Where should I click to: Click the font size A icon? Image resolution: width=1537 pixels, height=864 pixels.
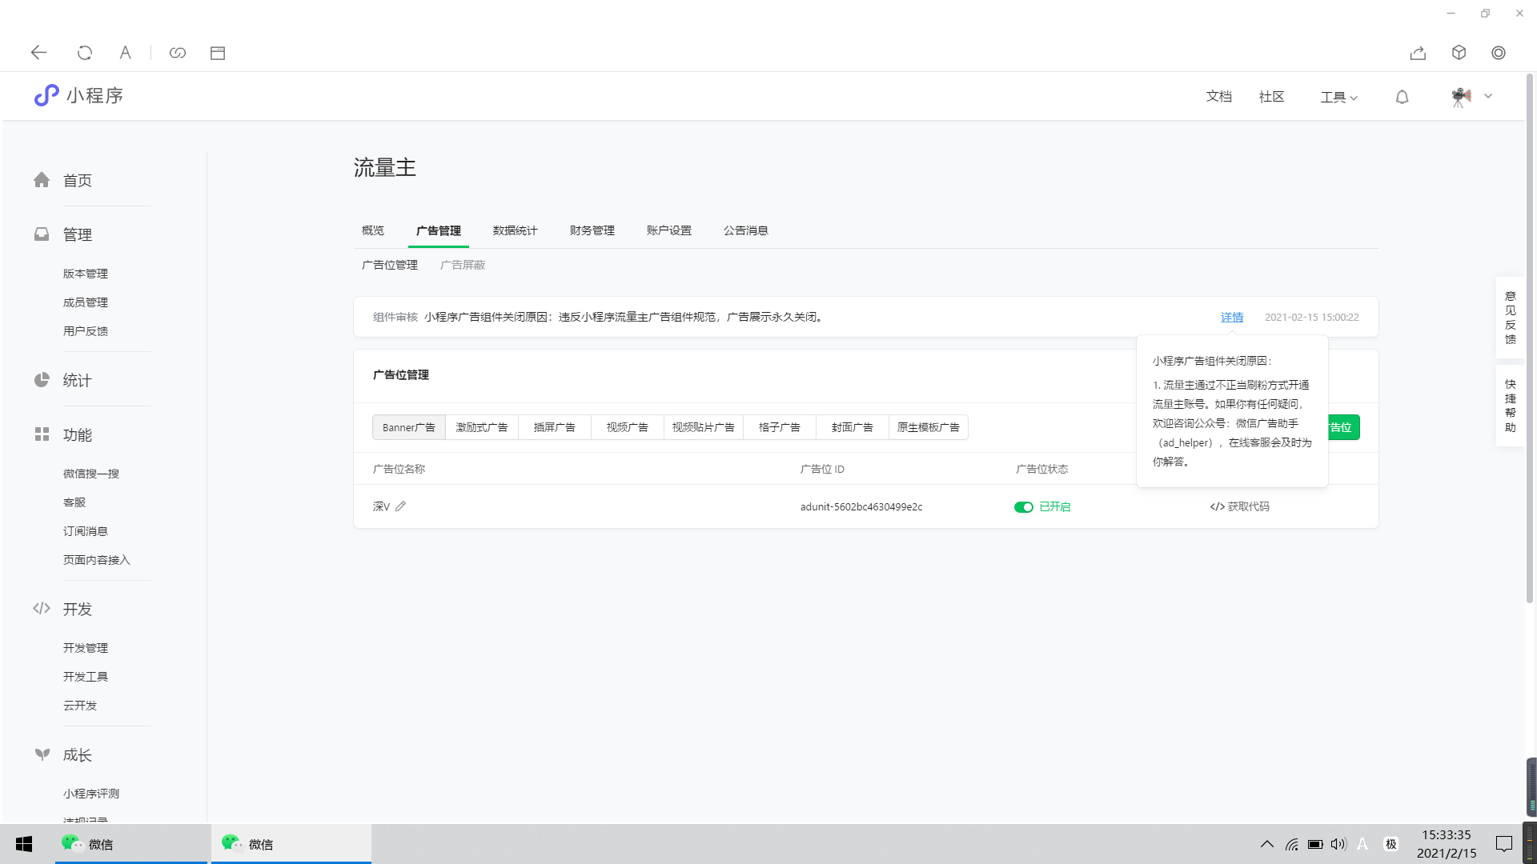[x=125, y=53]
